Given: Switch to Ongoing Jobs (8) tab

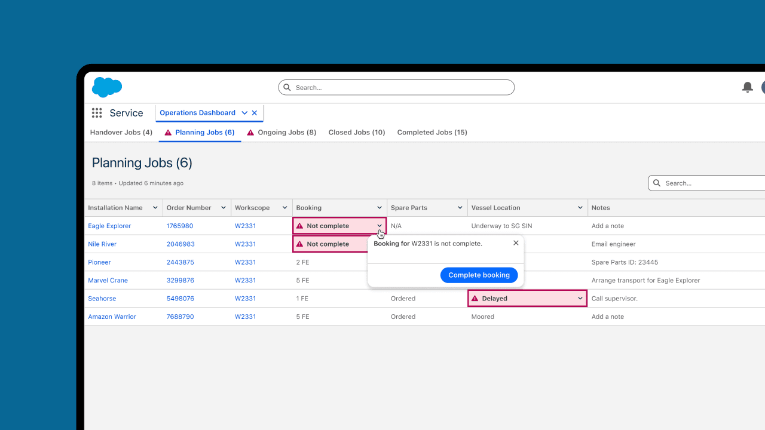Looking at the screenshot, I should coord(281,133).
